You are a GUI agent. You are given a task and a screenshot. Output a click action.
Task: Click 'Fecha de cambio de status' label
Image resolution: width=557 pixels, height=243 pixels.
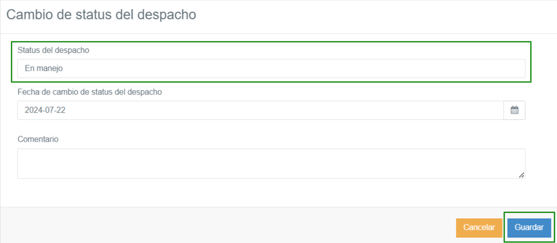[89, 92]
